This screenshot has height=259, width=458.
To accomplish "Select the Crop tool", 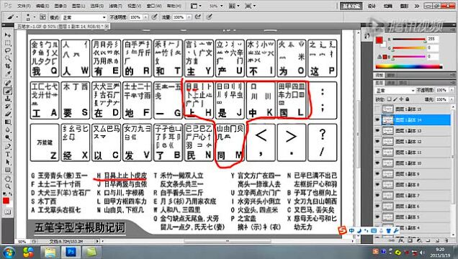I will 8,66.
